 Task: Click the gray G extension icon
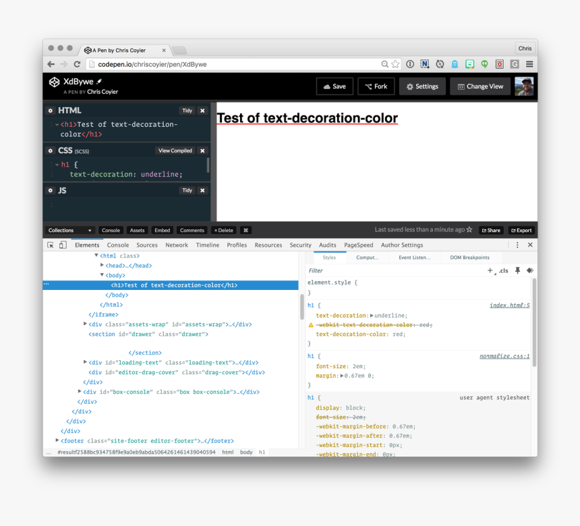pyautogui.click(x=515, y=64)
